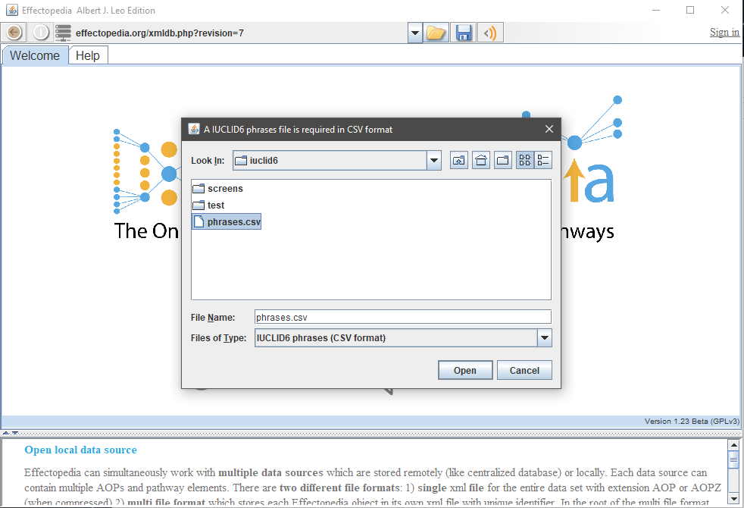The width and height of the screenshot is (744, 508).
Task: Click the save floppy disk icon
Action: tap(463, 33)
